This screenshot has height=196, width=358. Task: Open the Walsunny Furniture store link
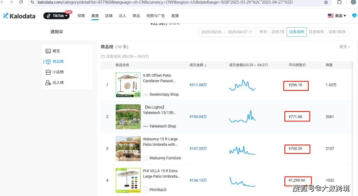pyautogui.click(x=165, y=158)
